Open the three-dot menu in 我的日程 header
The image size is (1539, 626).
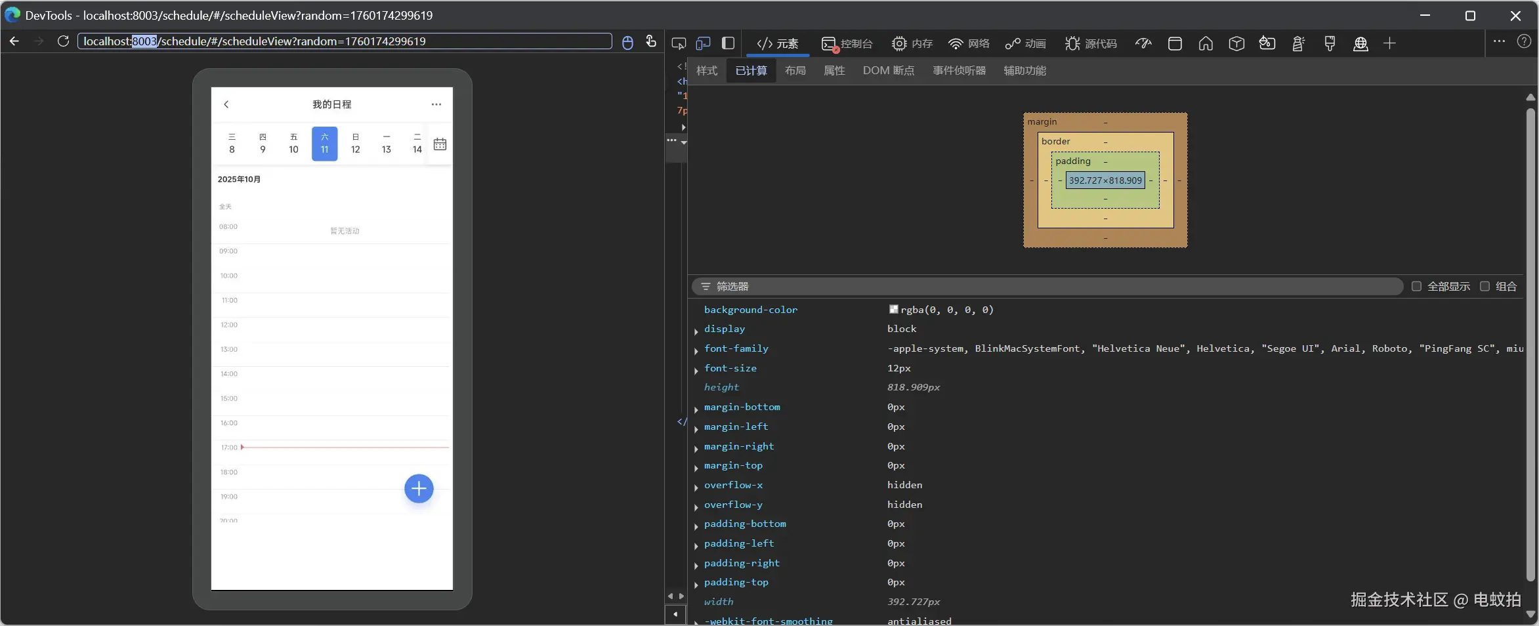click(436, 104)
